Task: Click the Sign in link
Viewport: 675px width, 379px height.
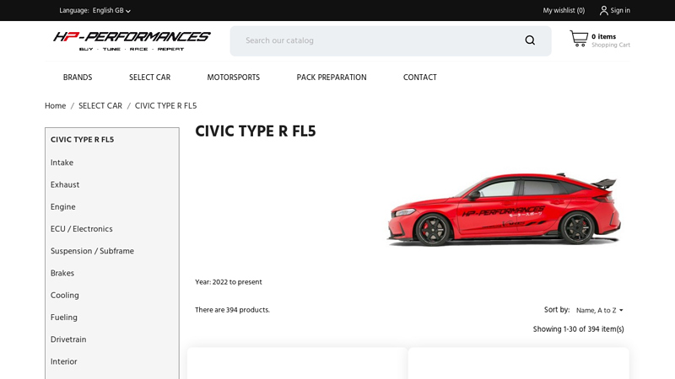Action: tap(620, 10)
